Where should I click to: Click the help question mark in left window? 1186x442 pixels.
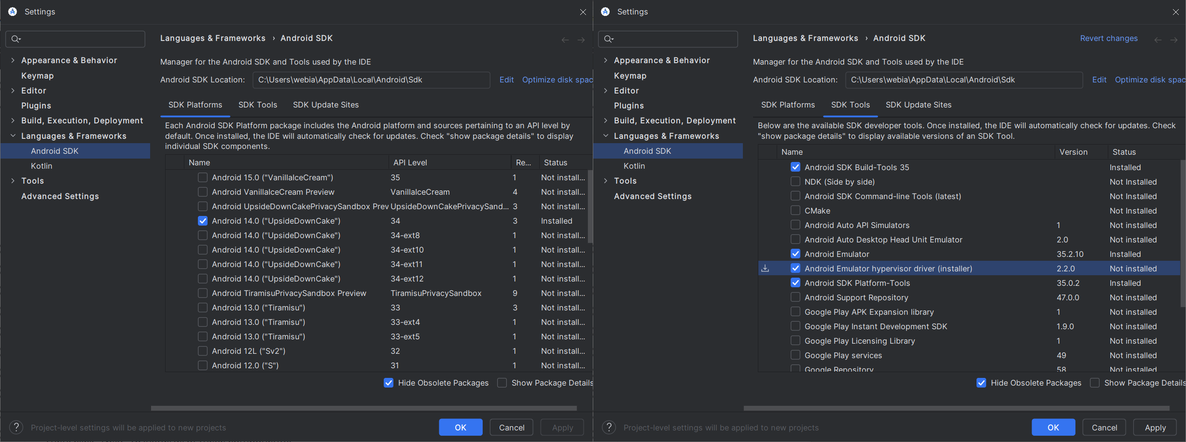[16, 427]
